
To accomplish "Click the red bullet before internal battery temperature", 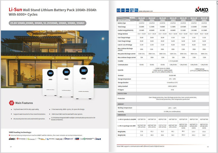I will click(10, 135).
